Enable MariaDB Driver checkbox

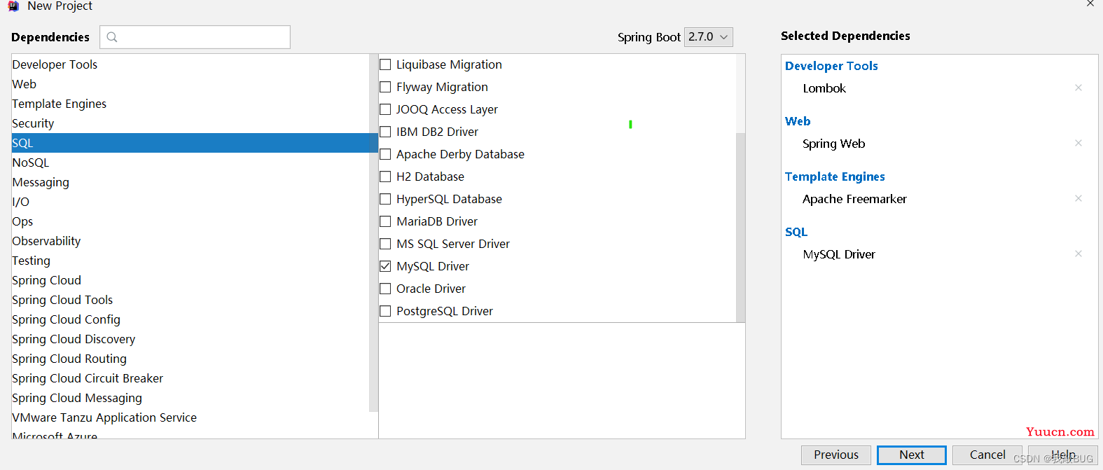[x=385, y=221]
